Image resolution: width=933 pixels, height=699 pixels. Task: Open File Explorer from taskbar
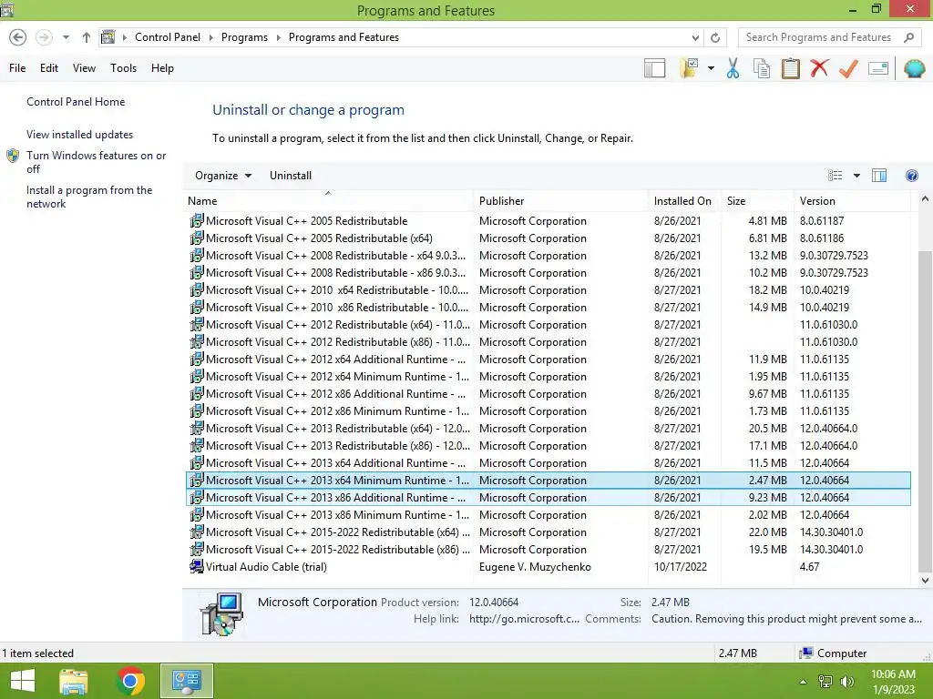(73, 681)
